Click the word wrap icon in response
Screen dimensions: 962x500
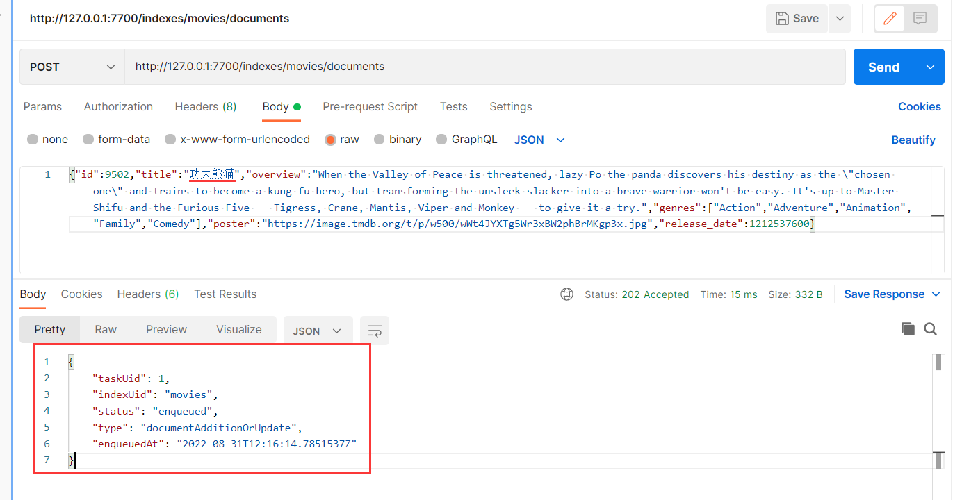coord(375,331)
